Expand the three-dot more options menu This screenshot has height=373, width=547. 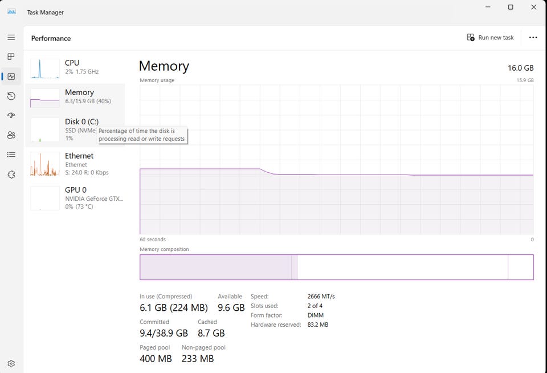pyautogui.click(x=533, y=38)
